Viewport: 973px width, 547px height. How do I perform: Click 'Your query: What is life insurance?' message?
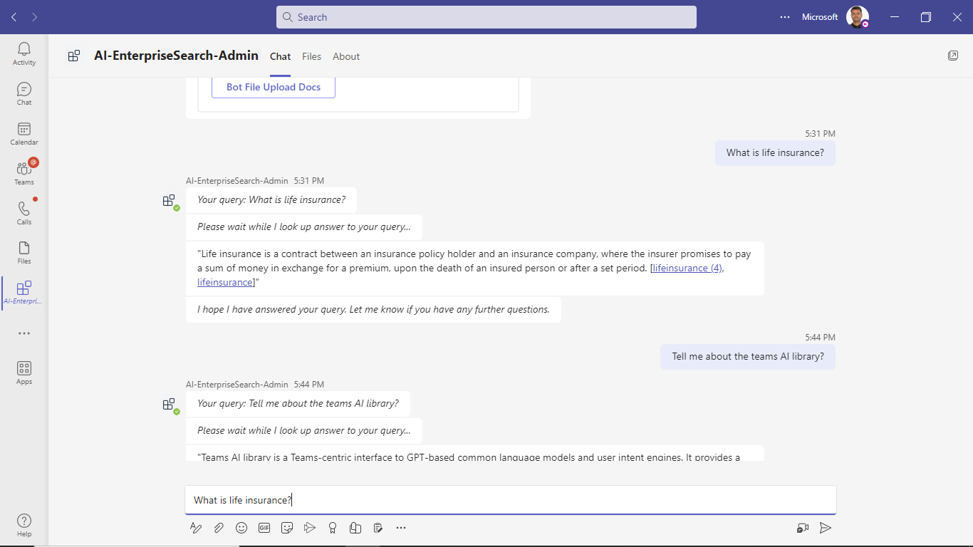coord(271,199)
